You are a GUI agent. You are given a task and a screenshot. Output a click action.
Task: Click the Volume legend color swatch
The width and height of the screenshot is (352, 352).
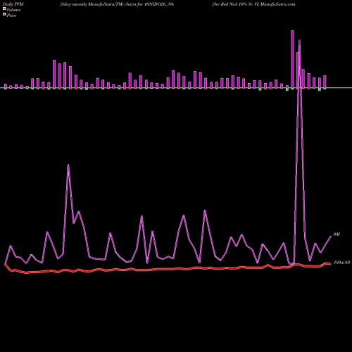(4, 8)
